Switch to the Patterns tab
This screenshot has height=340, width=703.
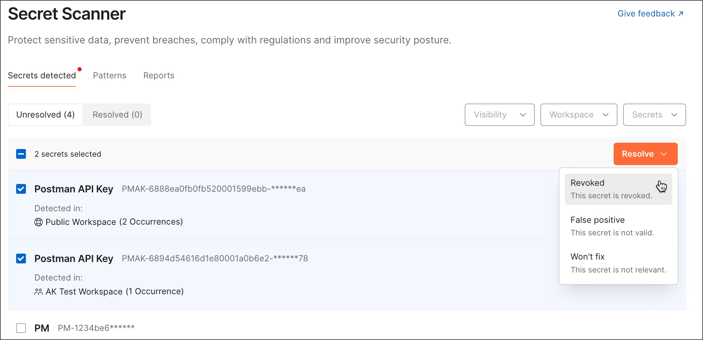[109, 76]
